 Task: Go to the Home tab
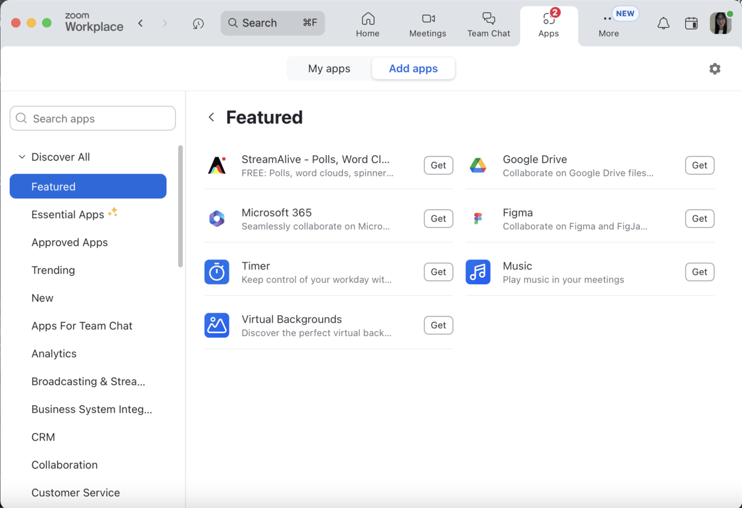(367, 25)
